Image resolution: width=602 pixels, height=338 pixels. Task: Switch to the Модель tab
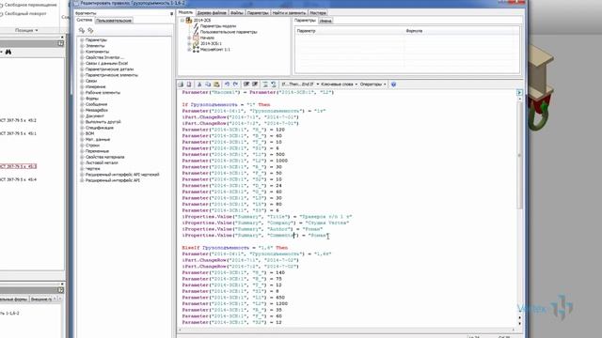[x=186, y=12]
